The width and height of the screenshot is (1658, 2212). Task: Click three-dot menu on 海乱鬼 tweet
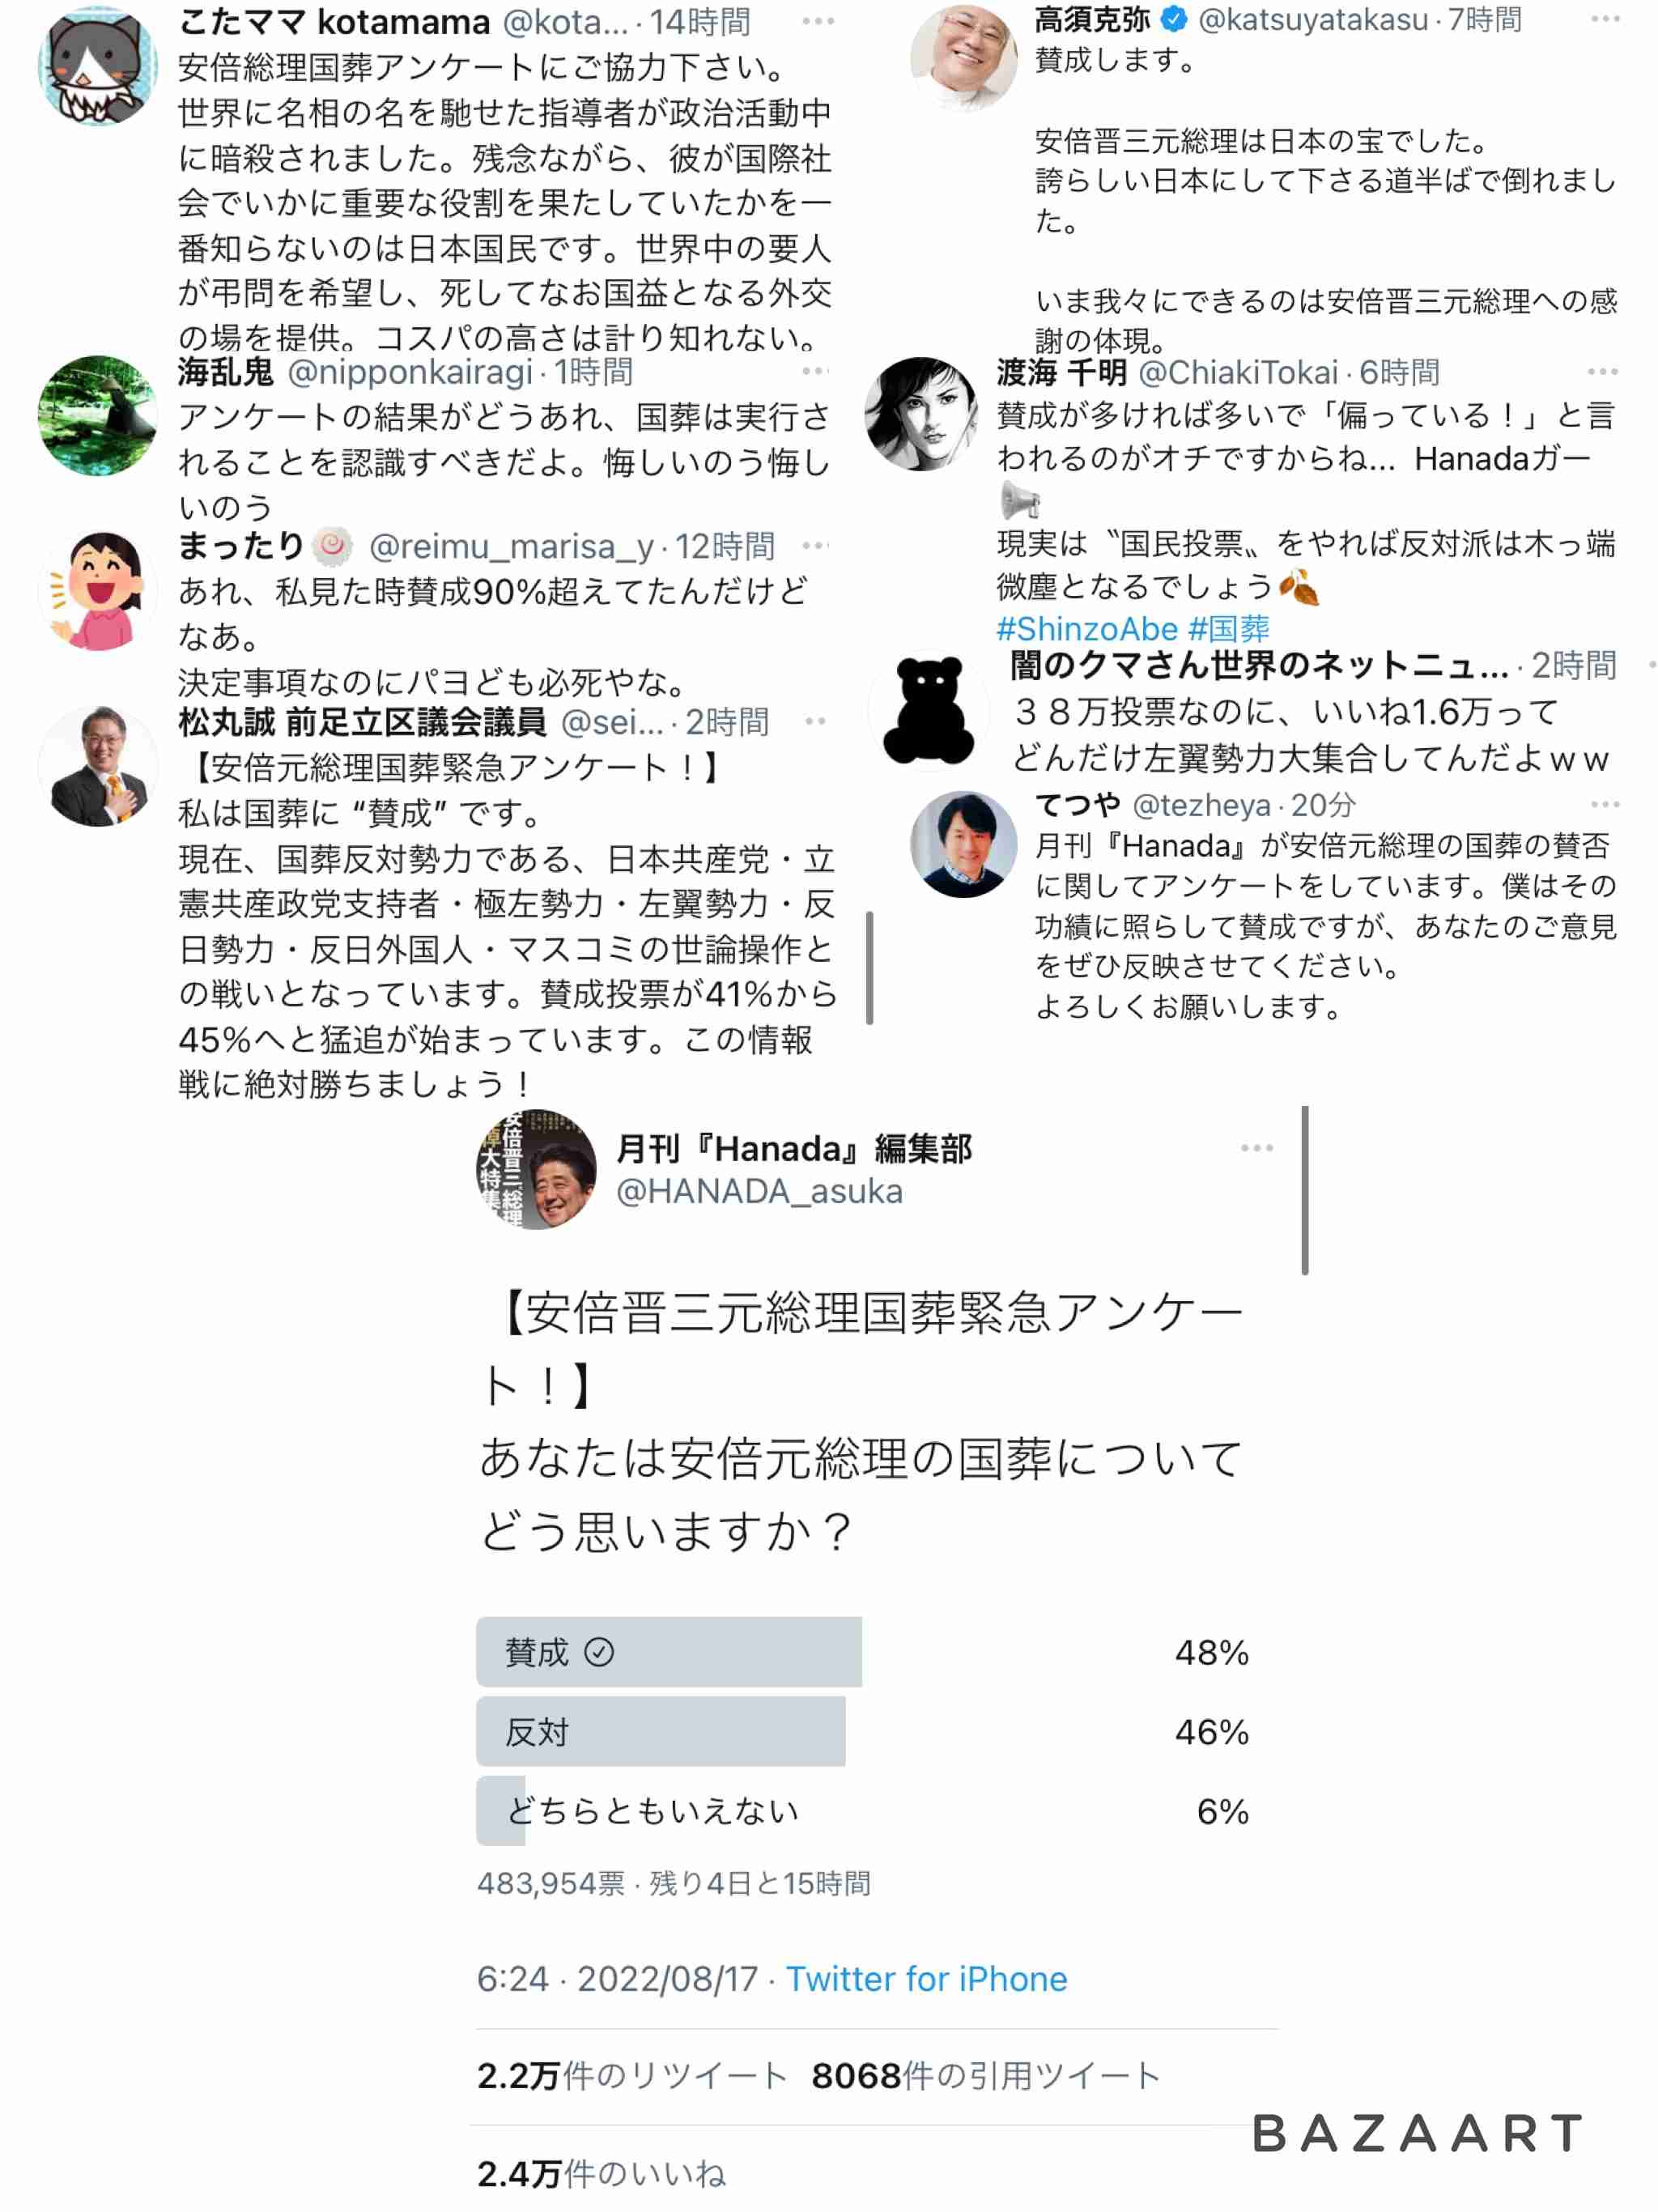point(814,371)
